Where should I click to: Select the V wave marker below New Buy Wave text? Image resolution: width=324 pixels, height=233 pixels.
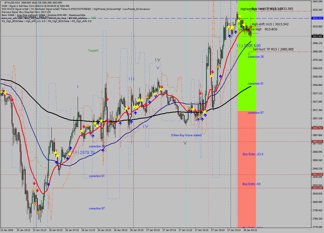pyautogui.click(x=185, y=143)
